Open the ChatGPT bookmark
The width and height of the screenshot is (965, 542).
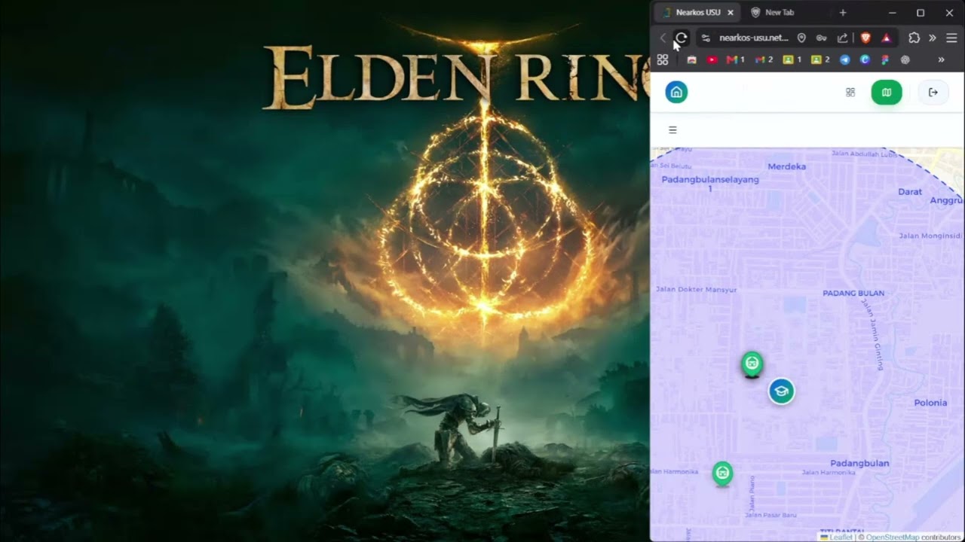point(905,59)
